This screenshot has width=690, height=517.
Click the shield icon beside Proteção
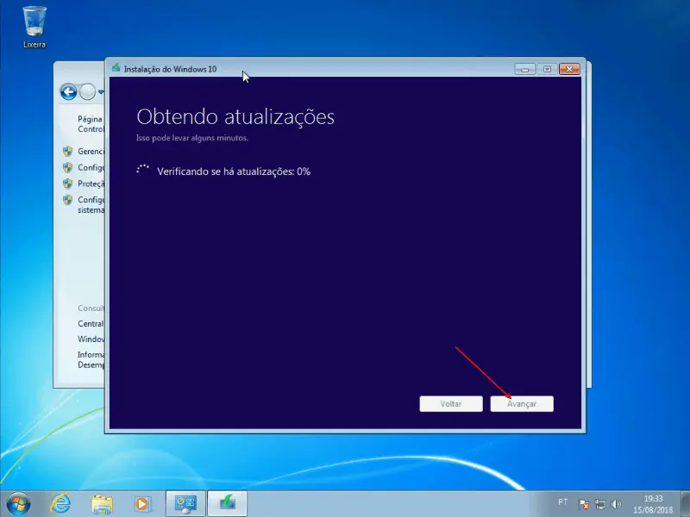(x=67, y=184)
